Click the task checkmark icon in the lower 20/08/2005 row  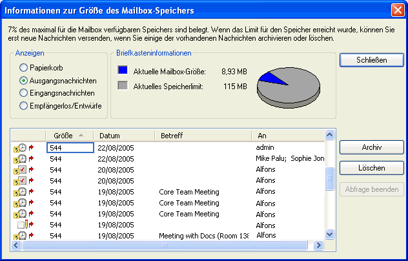(20, 181)
